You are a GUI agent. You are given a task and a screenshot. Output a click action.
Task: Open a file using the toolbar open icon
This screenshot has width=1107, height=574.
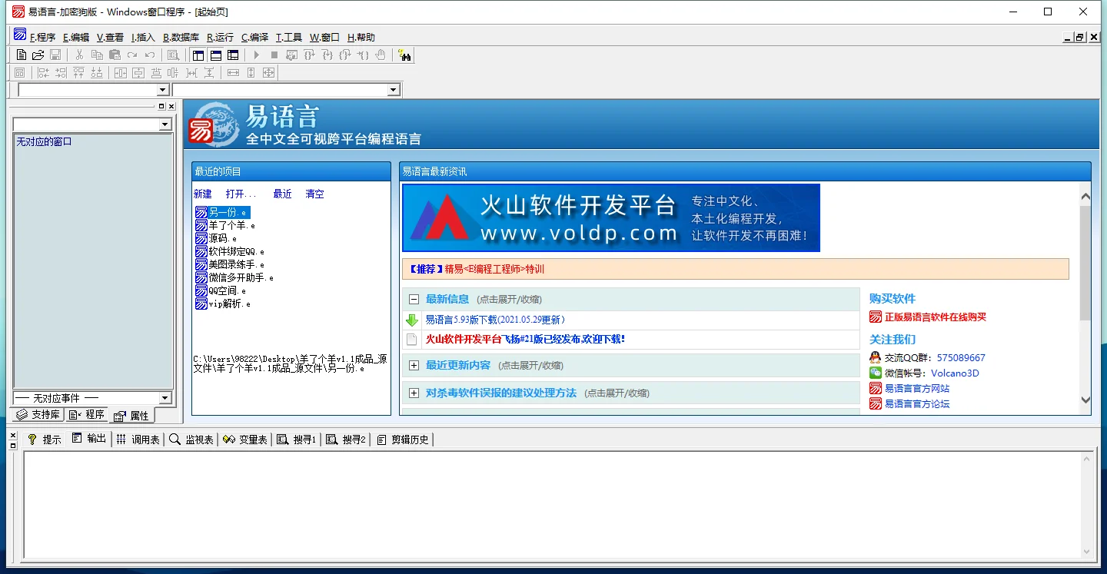(37, 55)
